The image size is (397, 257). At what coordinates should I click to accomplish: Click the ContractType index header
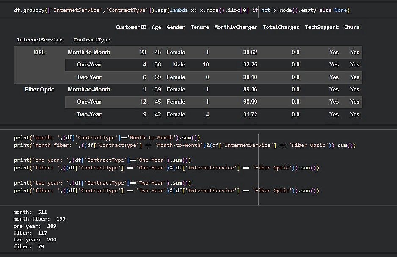pyautogui.click(x=91, y=40)
